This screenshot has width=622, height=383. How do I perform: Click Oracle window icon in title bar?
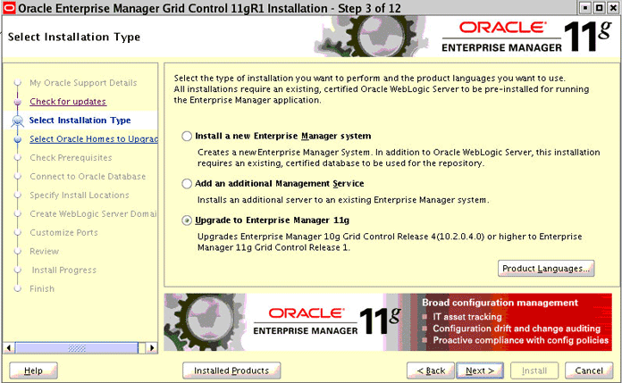tap(9, 8)
